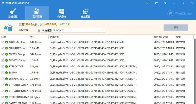Open the 系统瘦身 system slimming tab
Viewport: 196px width, 104px height.
tap(61, 13)
